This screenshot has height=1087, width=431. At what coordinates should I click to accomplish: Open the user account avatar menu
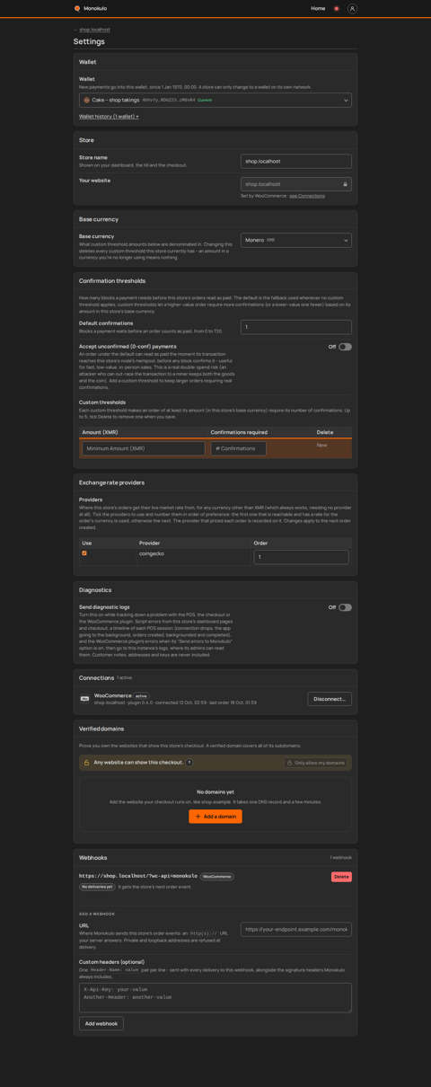coord(352,8)
